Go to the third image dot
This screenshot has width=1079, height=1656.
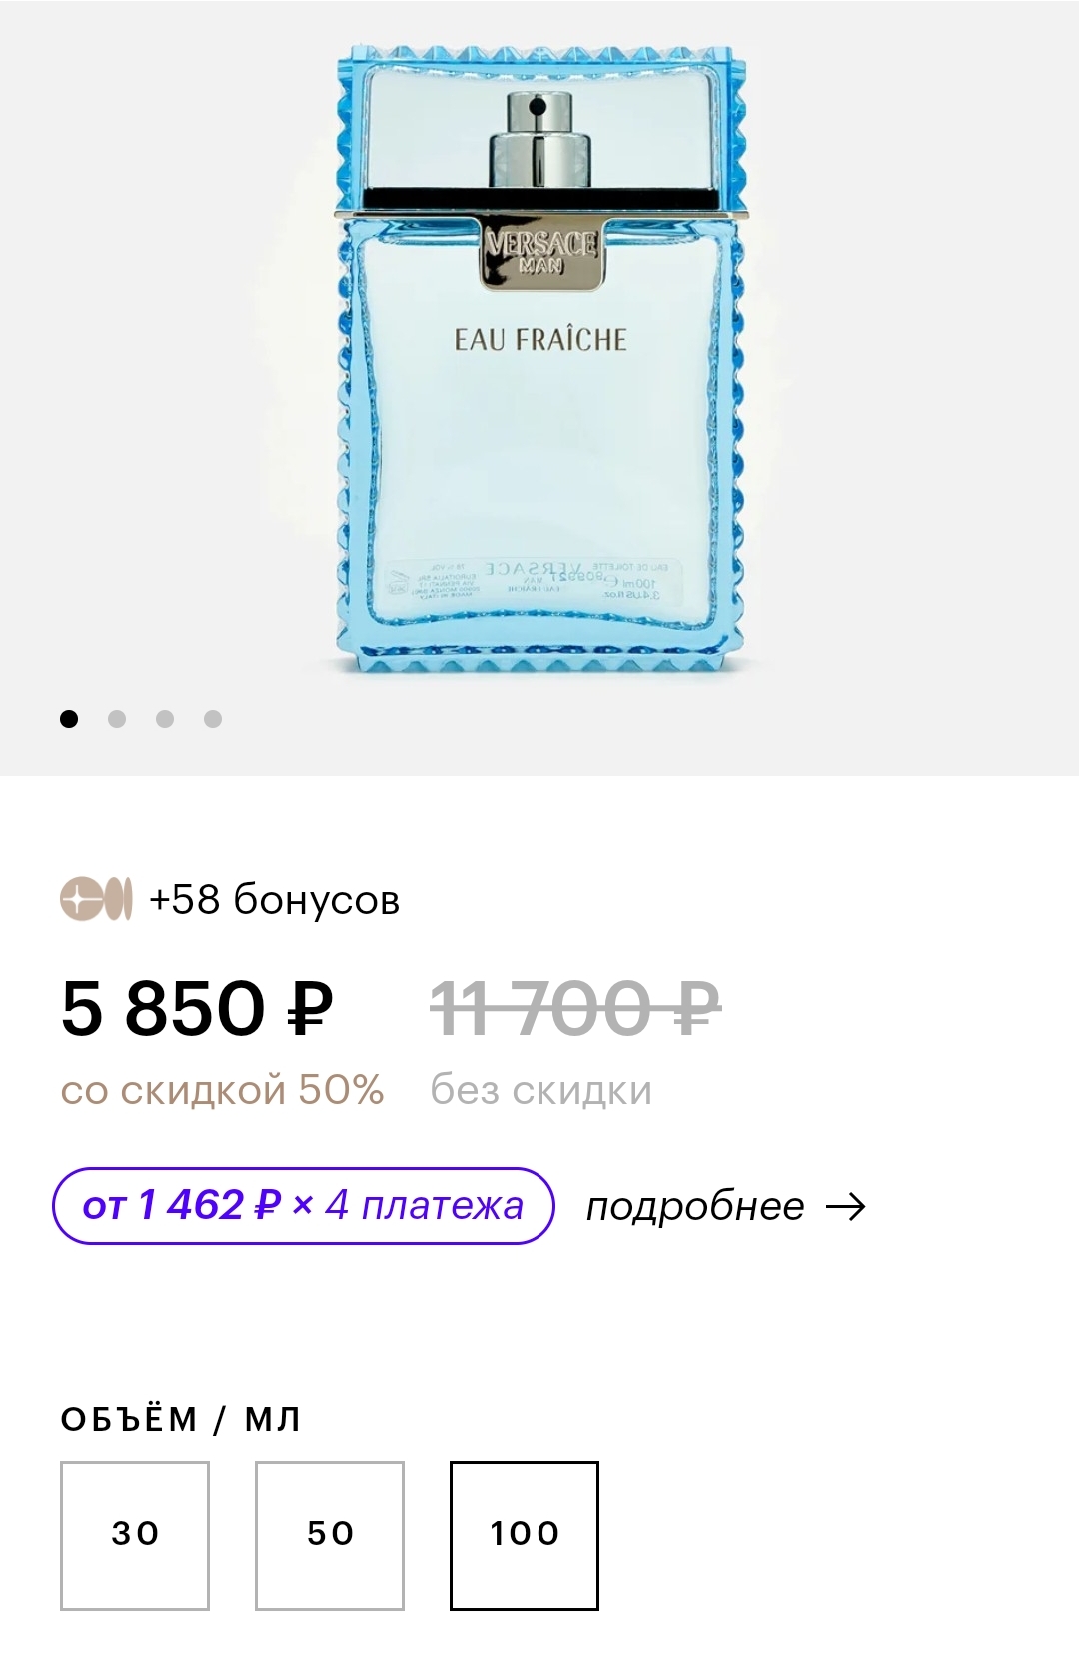click(x=165, y=719)
